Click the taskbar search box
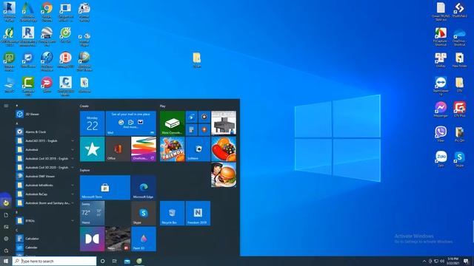Viewport: 474px width, 266px height. pyautogui.click(x=54, y=261)
